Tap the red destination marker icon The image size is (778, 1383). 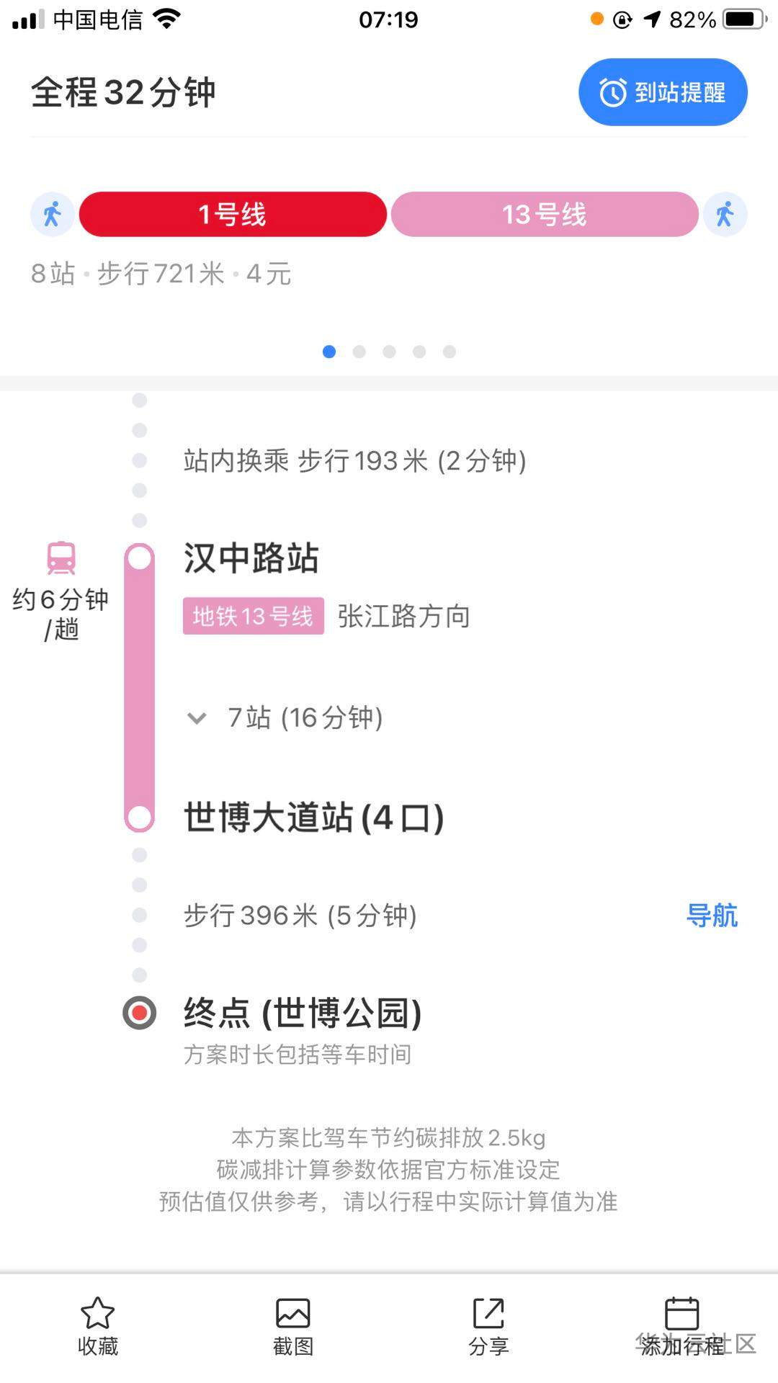click(140, 1013)
